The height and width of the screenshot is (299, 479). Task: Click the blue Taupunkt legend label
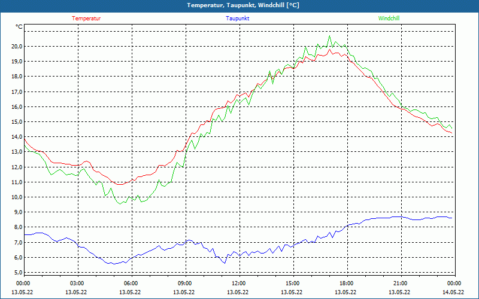237,19
